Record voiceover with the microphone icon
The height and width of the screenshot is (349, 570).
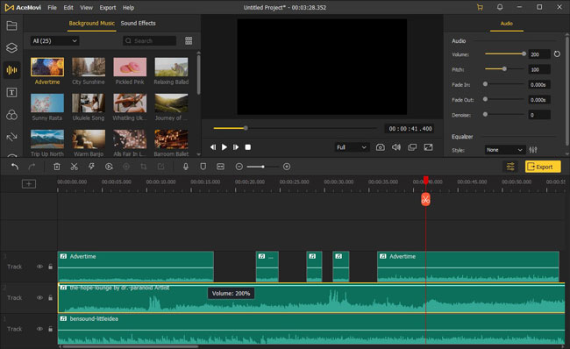185,167
